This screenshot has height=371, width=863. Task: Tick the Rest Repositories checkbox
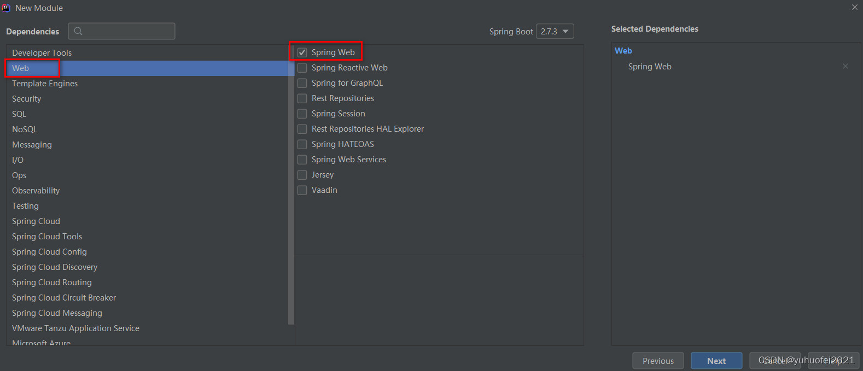[302, 98]
